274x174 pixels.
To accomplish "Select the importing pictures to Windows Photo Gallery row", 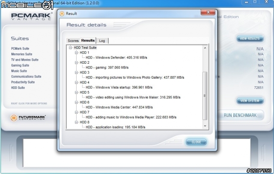I will (135, 77).
